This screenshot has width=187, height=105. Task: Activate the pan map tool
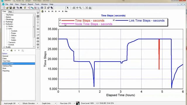pos(77,8)
